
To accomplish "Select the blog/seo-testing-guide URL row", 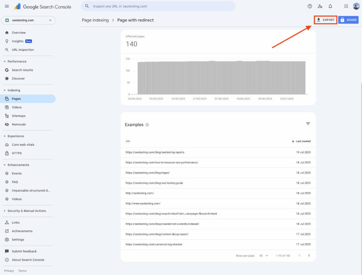I will pyautogui.click(x=218, y=183).
